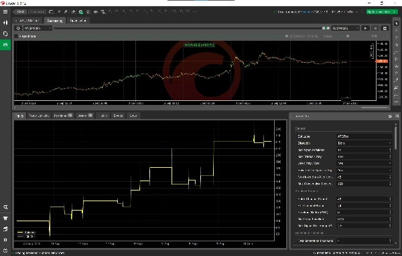This screenshot has width=402, height=256.
Task: Open the hamburger main menu
Action: tap(5, 12)
